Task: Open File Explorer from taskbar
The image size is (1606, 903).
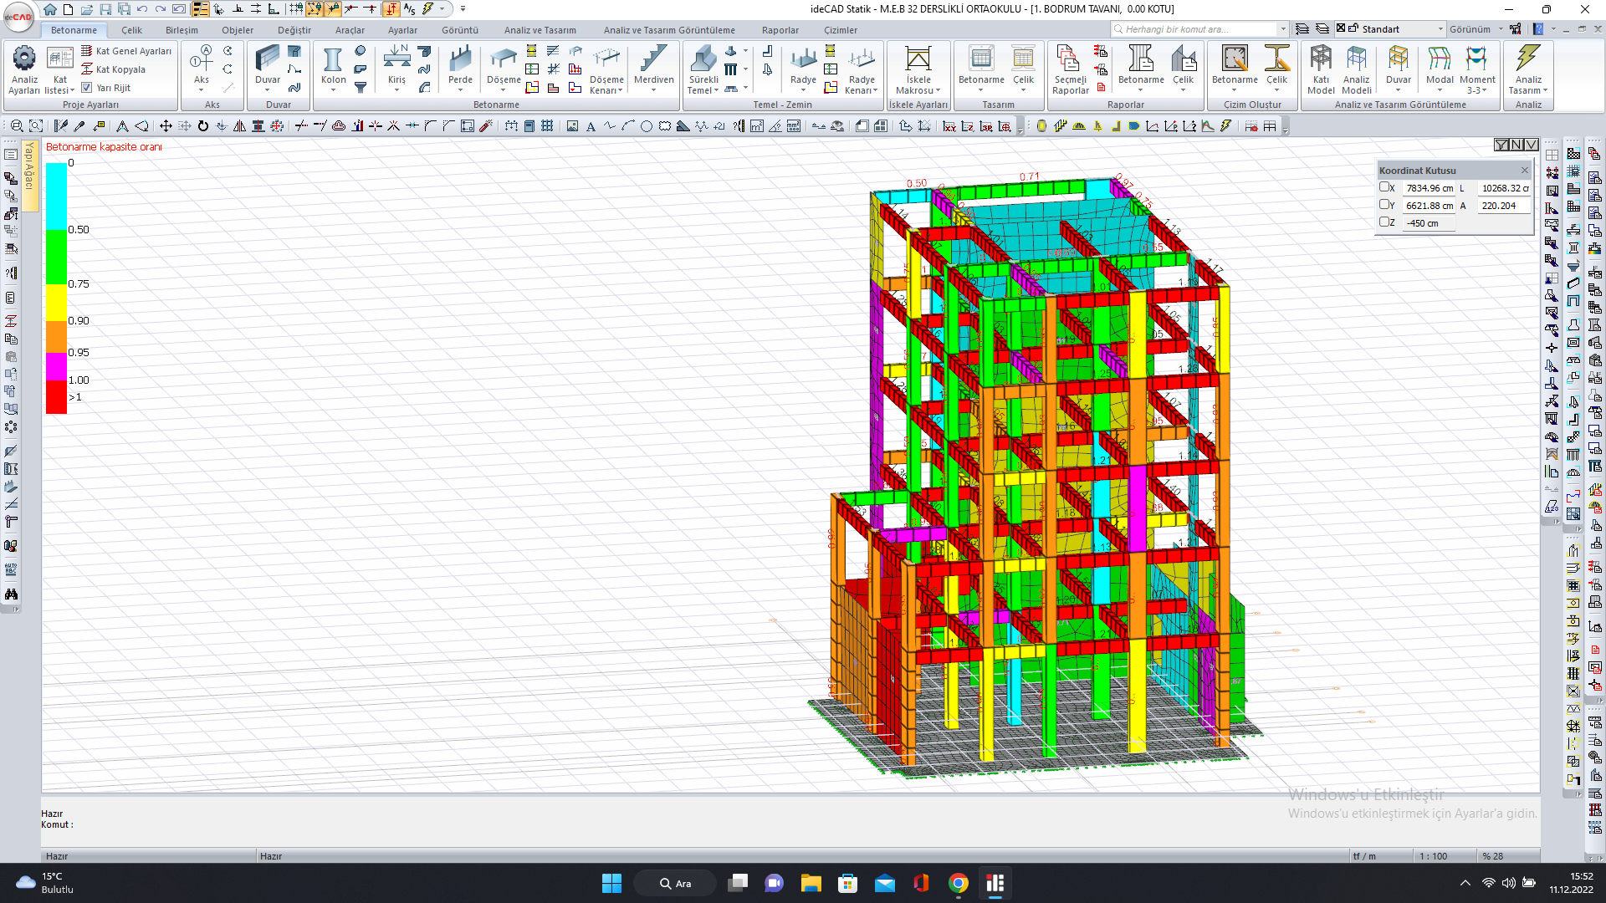Action: (811, 884)
